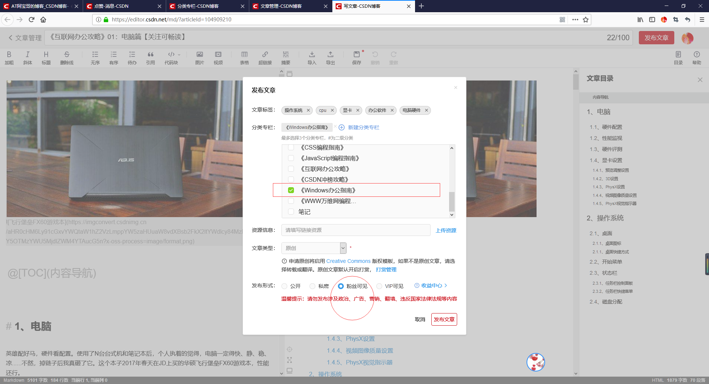
Task: Click the 上传资源 link
Action: (446, 230)
